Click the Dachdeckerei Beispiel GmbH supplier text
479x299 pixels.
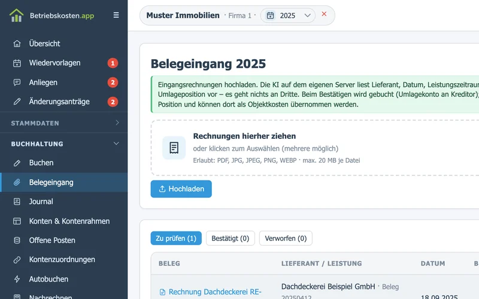328,287
